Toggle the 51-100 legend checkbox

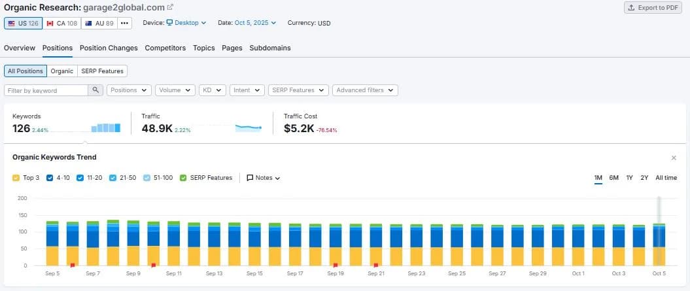coord(147,178)
